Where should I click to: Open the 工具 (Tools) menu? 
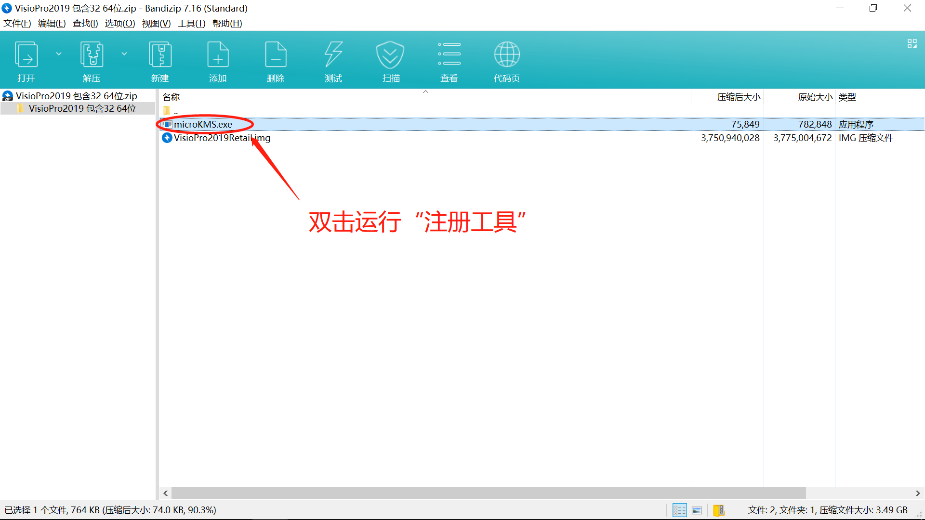[191, 23]
